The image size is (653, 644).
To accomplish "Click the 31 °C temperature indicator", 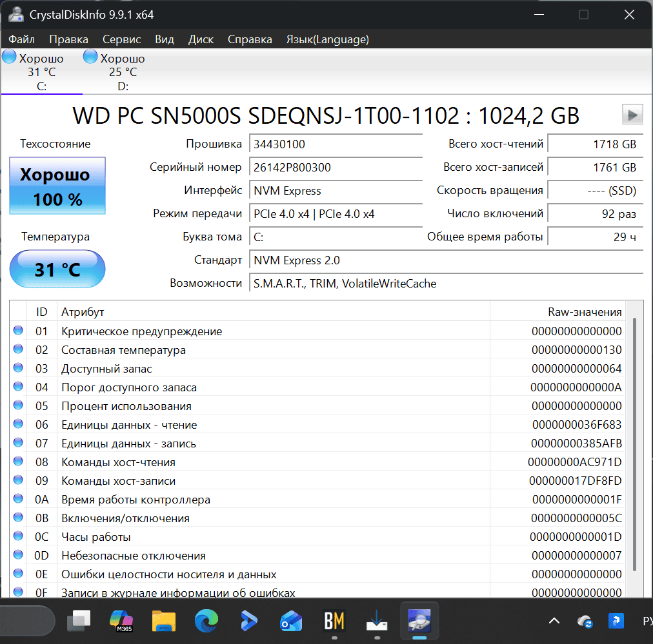I will (x=57, y=269).
